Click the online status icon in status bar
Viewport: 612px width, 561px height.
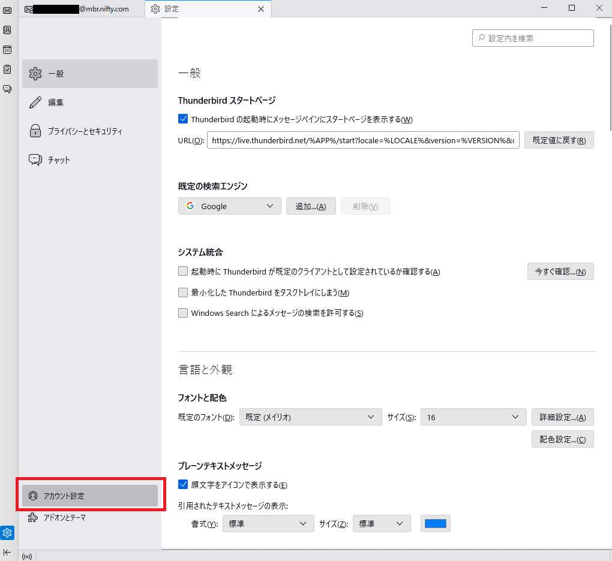[x=27, y=556]
